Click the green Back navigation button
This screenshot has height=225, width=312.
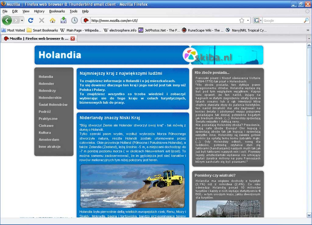click(7, 20)
